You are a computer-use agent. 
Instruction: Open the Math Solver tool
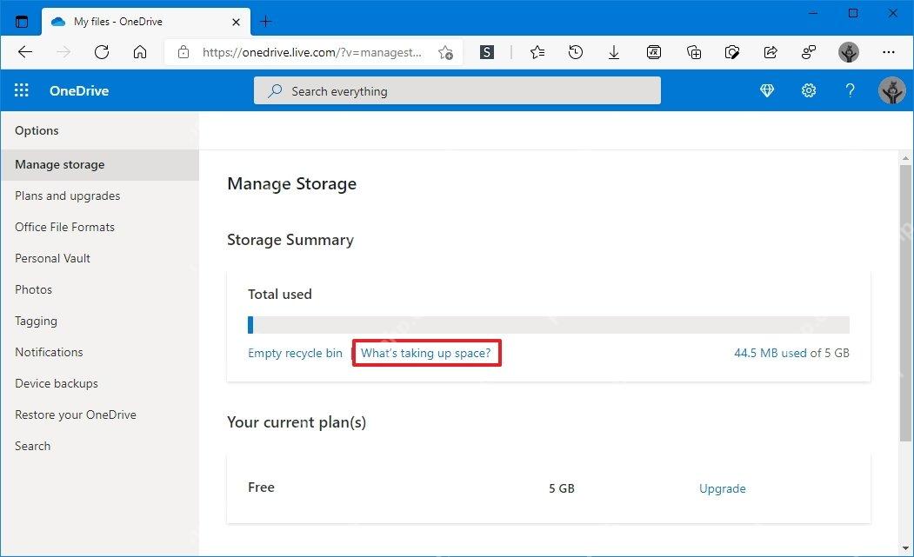pyautogui.click(x=654, y=52)
